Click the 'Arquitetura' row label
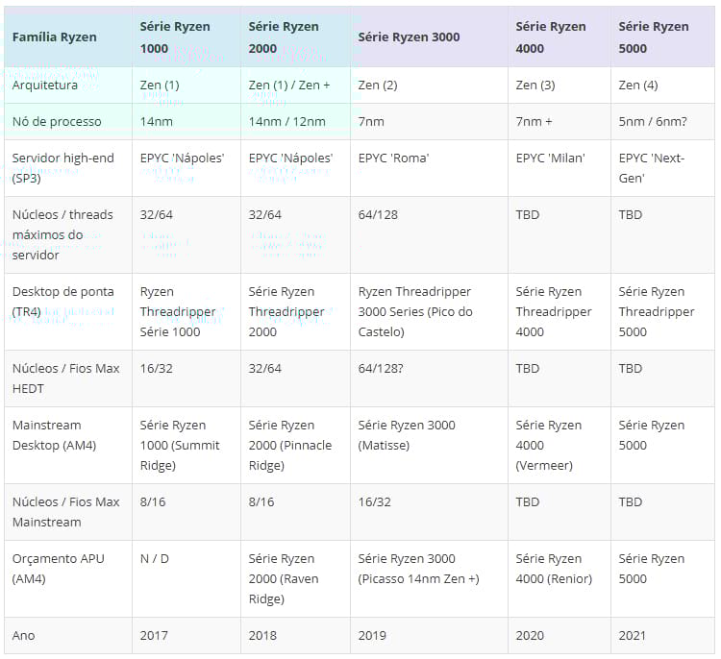The width and height of the screenshot is (721, 659). [68, 85]
